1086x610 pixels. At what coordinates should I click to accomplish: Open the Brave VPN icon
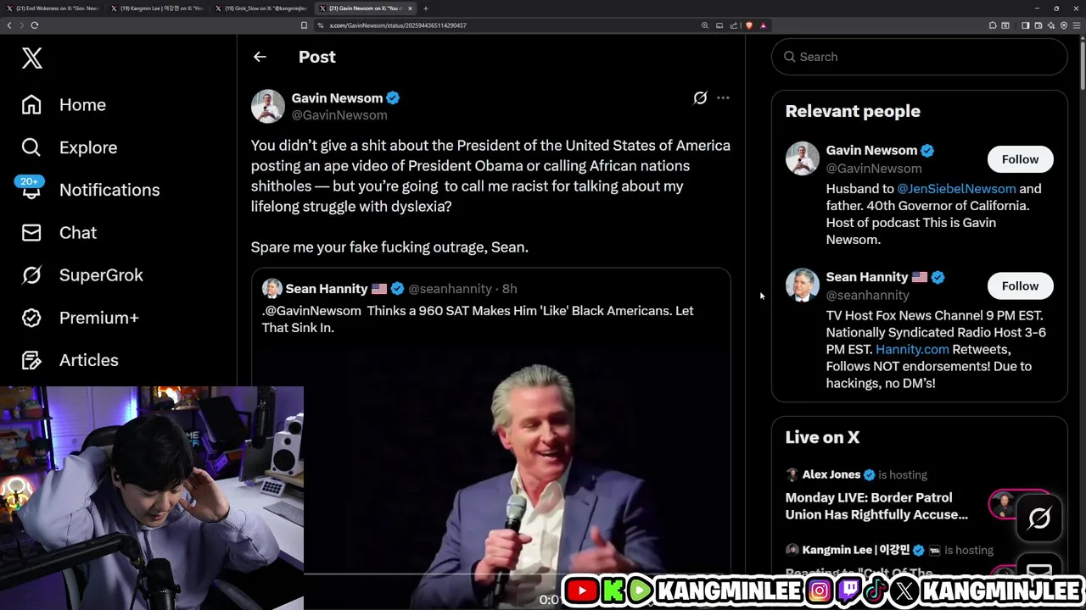click(1064, 25)
